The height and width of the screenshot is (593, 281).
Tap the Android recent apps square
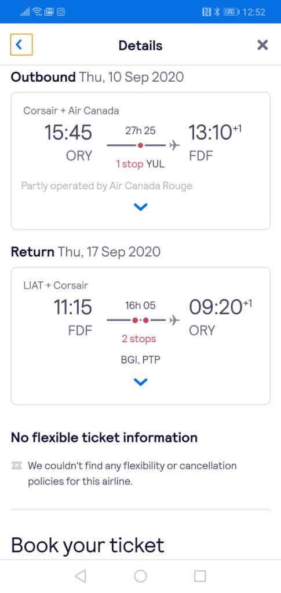click(x=200, y=576)
